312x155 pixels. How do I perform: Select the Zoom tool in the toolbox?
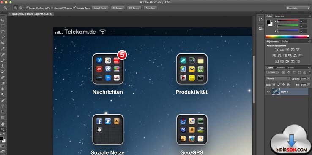pos(3,129)
